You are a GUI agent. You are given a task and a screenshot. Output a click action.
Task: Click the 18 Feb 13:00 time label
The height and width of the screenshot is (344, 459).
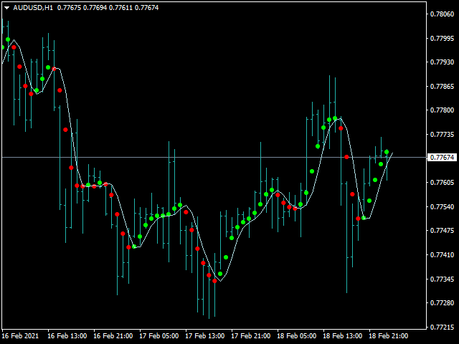click(x=343, y=335)
